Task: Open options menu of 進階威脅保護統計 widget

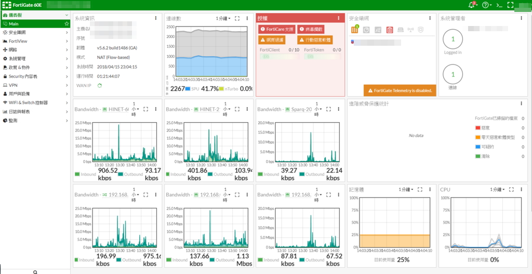Action: (522, 103)
